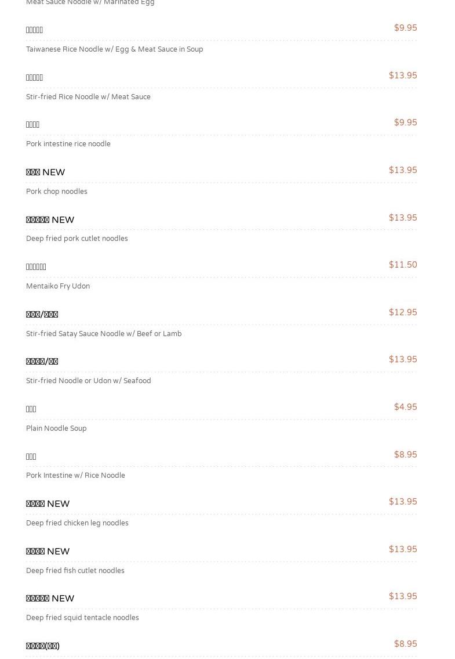Click the $8.95 Pork Intestine Rice Noodle price
The image size is (455, 659).
(405, 455)
